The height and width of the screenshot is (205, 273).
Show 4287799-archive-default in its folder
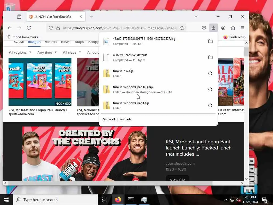point(210,57)
